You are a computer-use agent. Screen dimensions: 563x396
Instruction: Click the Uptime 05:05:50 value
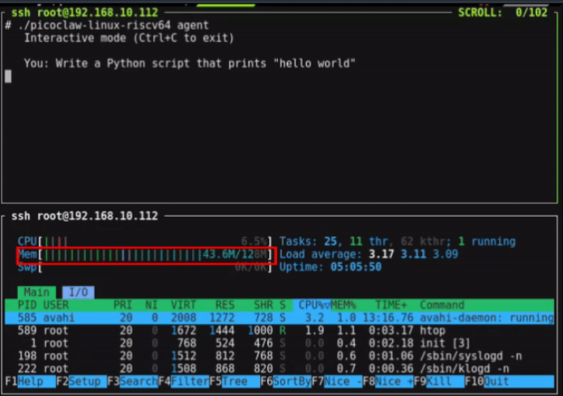[x=356, y=267]
